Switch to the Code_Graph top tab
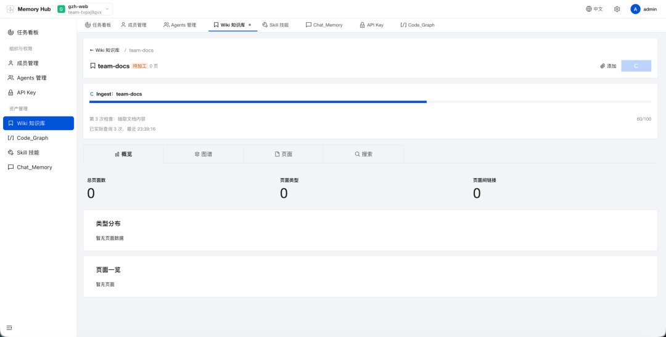This screenshot has height=337, width=666. (x=417, y=25)
